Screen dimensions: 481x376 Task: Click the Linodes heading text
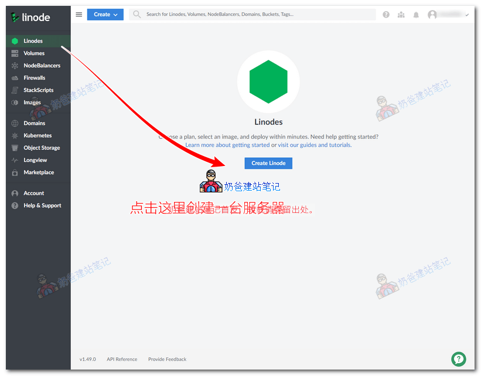[x=268, y=122]
